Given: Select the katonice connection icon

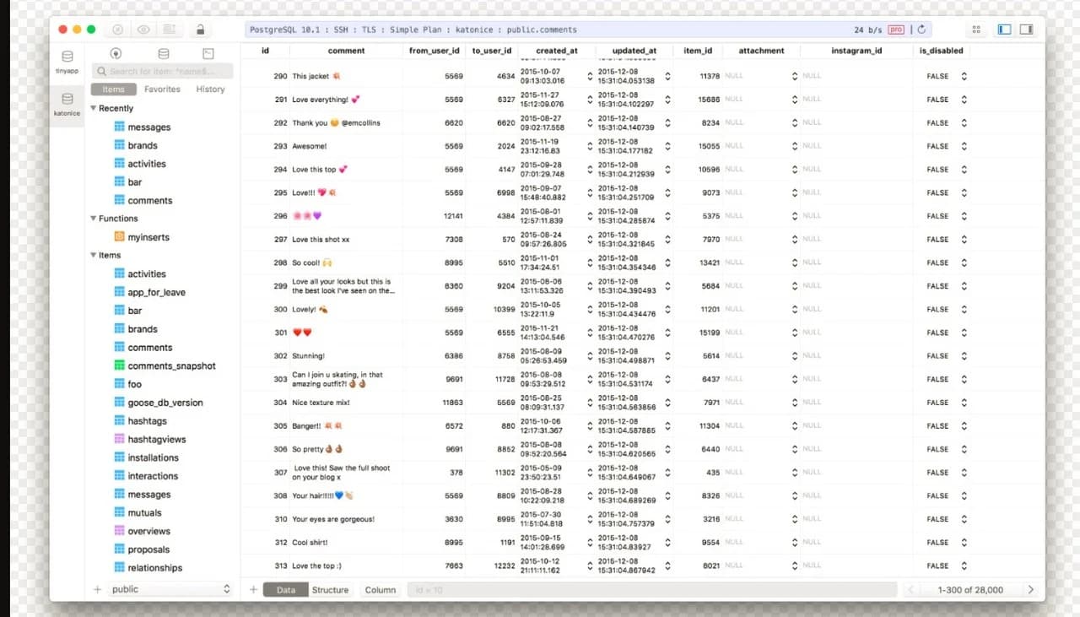Looking at the screenshot, I should (67, 100).
